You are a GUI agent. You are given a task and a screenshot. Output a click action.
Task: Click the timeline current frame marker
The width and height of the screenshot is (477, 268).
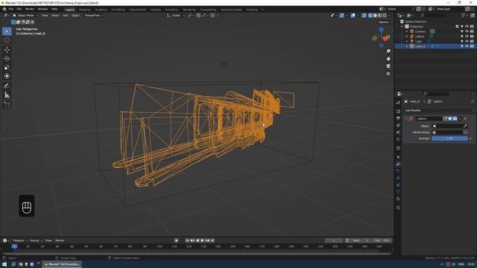[14, 246]
